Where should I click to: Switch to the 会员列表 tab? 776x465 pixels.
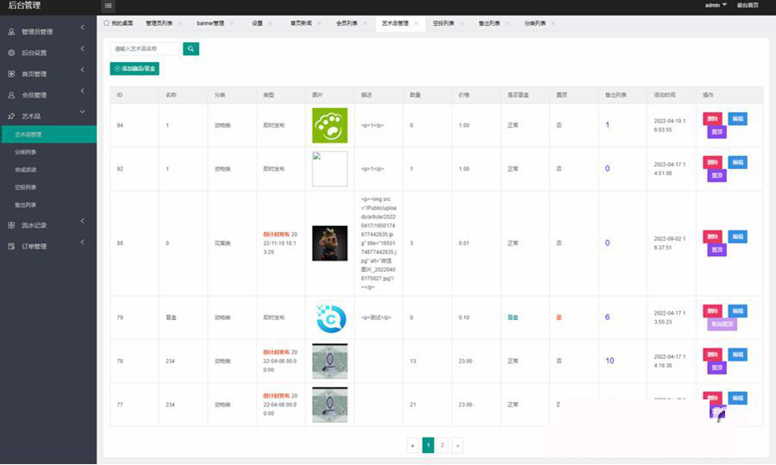pos(347,23)
